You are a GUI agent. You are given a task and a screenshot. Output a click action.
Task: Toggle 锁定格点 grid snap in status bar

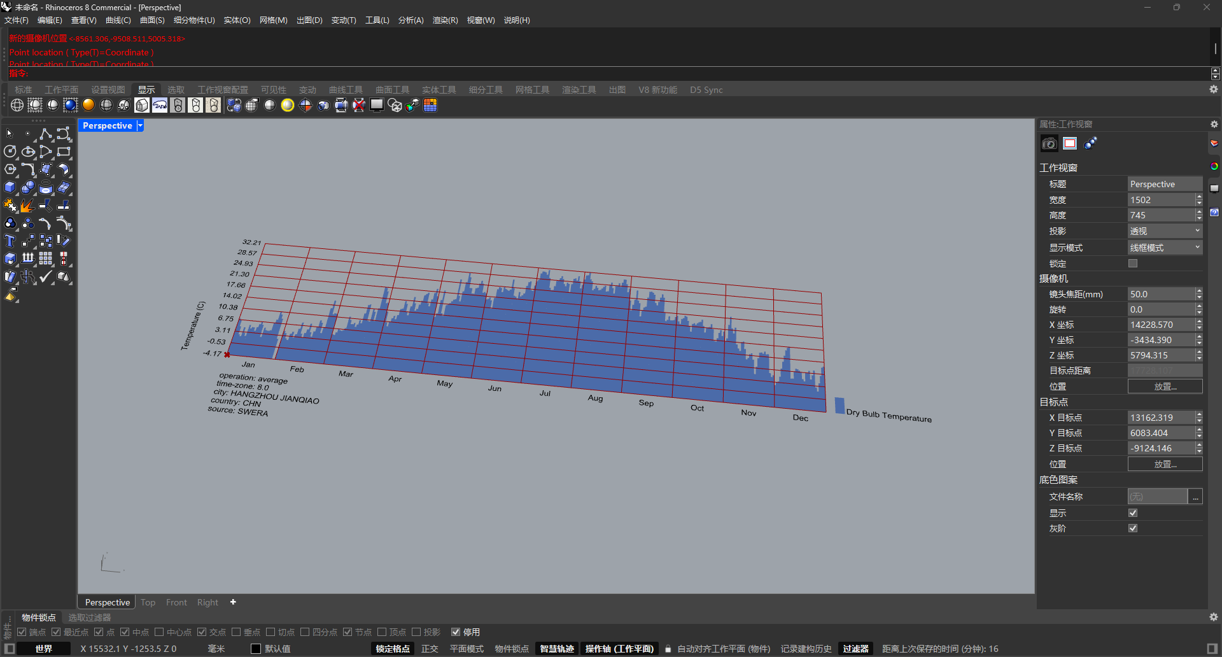[393, 649]
